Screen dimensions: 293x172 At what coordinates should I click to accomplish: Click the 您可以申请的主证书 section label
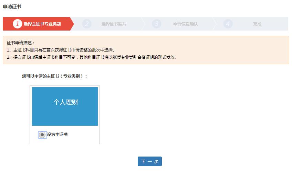pyautogui.click(x=55, y=76)
